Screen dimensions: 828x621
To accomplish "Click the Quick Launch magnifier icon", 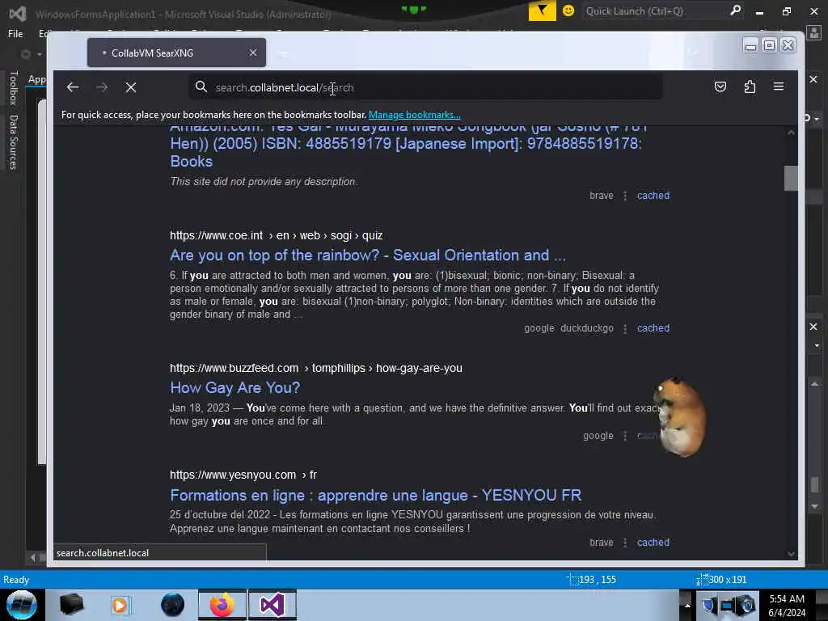I will (x=735, y=10).
